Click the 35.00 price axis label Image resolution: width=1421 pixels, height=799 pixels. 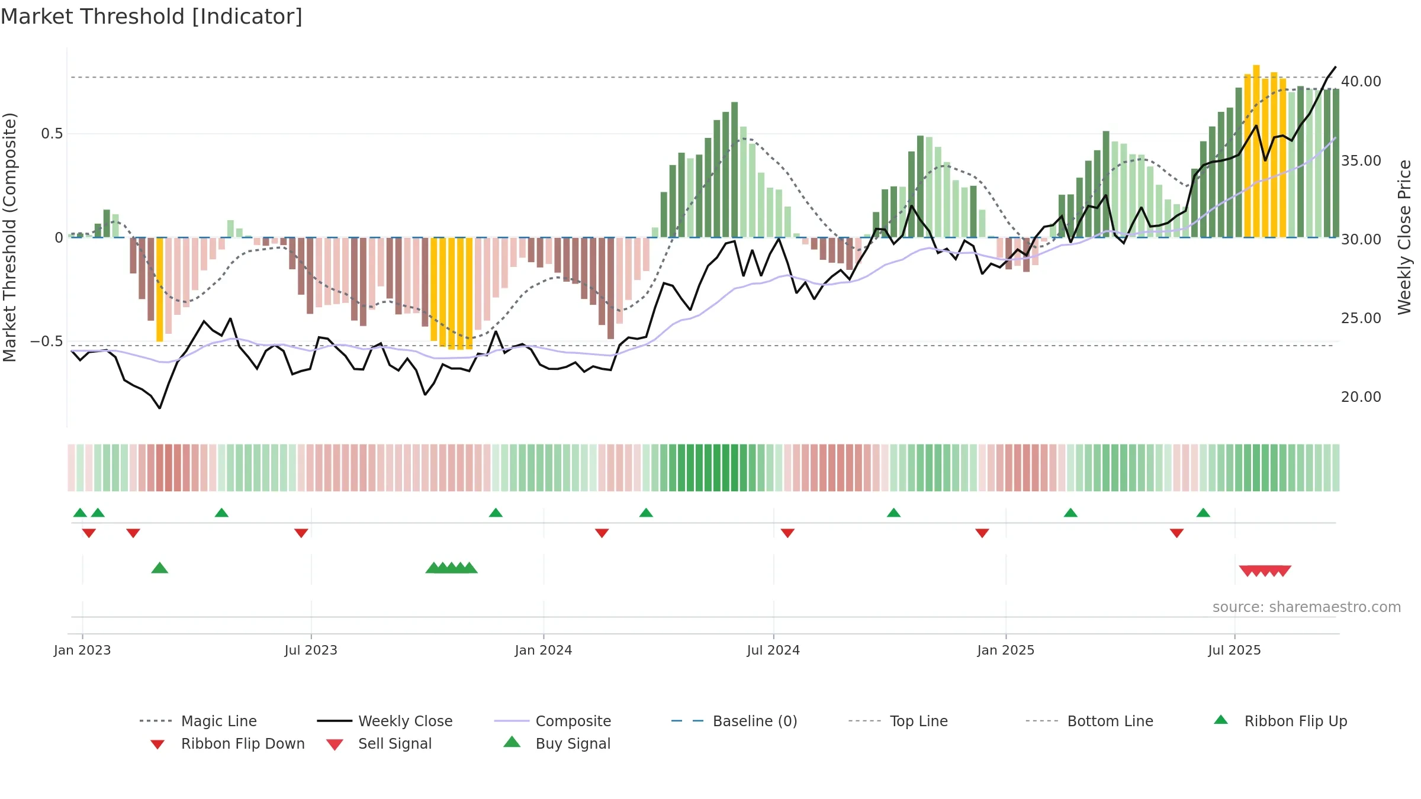[x=1361, y=161]
